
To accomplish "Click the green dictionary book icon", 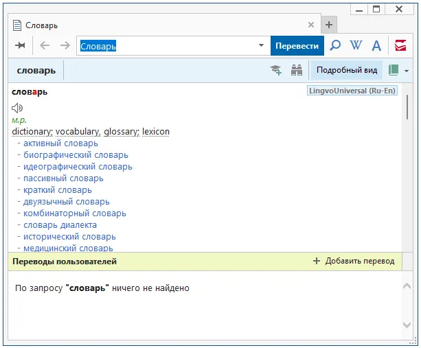I will pyautogui.click(x=394, y=70).
